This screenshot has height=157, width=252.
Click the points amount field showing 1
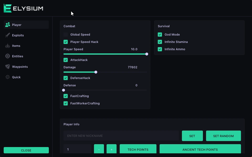(x=77, y=149)
